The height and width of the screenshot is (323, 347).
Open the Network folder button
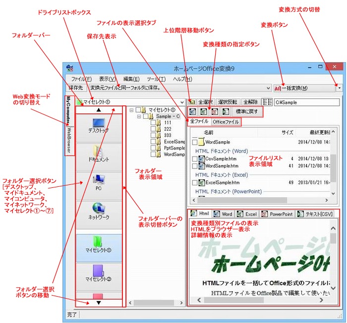99,215
